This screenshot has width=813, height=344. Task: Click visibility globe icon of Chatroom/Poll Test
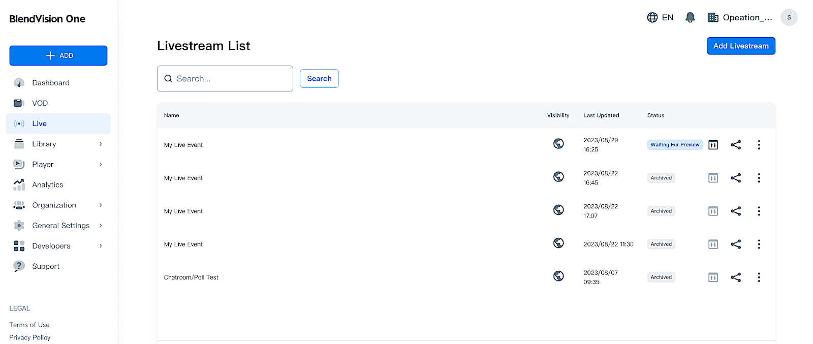pyautogui.click(x=558, y=276)
